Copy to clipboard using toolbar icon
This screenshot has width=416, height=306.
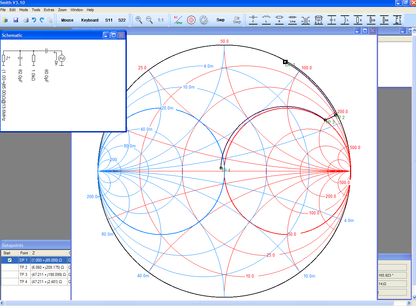(50, 20)
